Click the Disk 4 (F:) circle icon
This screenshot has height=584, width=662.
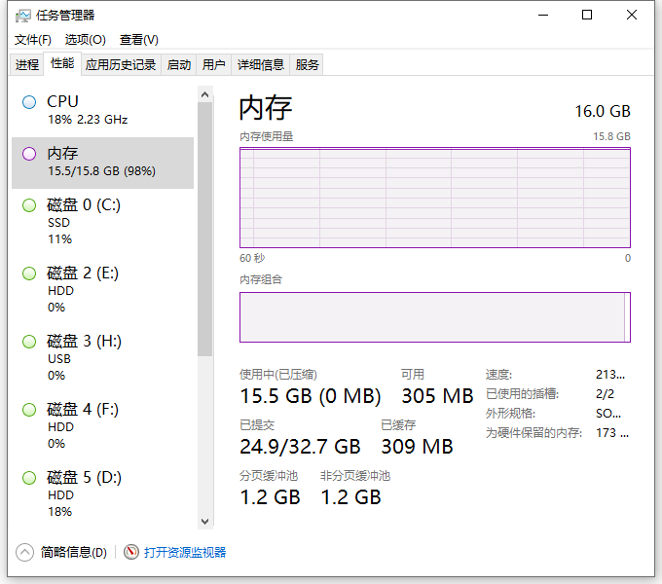tap(29, 410)
